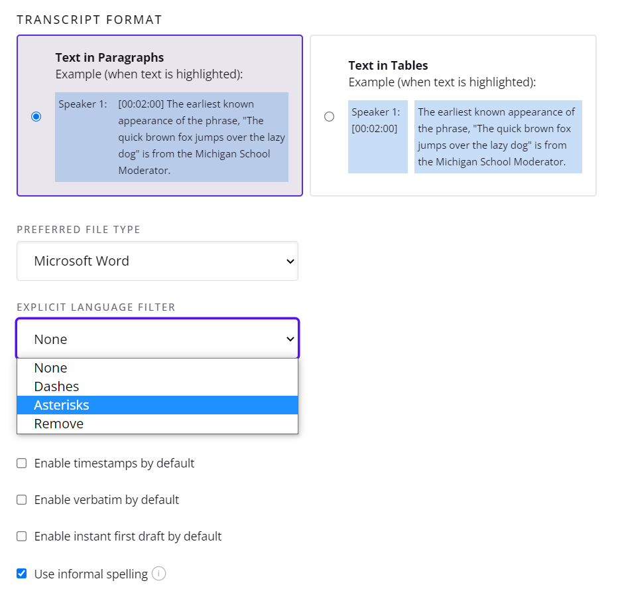The width and height of the screenshot is (622, 589).
Task: Click the Text in Tables card heading
Action: tap(388, 65)
